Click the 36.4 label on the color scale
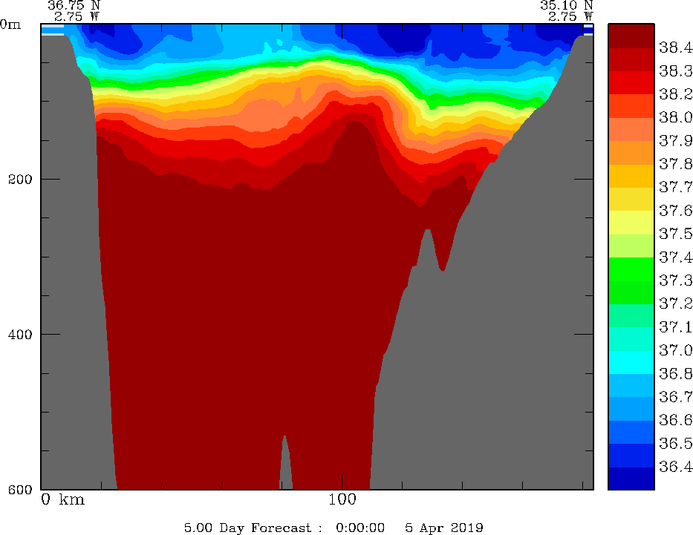The height and width of the screenshot is (535, 693). (x=675, y=467)
